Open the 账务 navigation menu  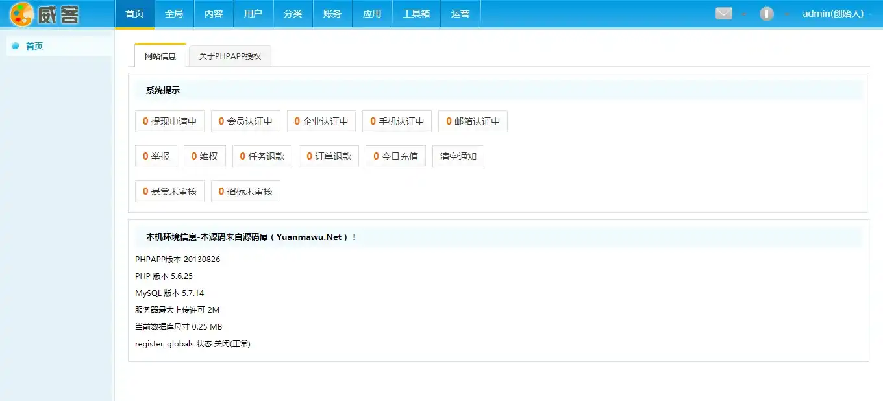pyautogui.click(x=332, y=14)
